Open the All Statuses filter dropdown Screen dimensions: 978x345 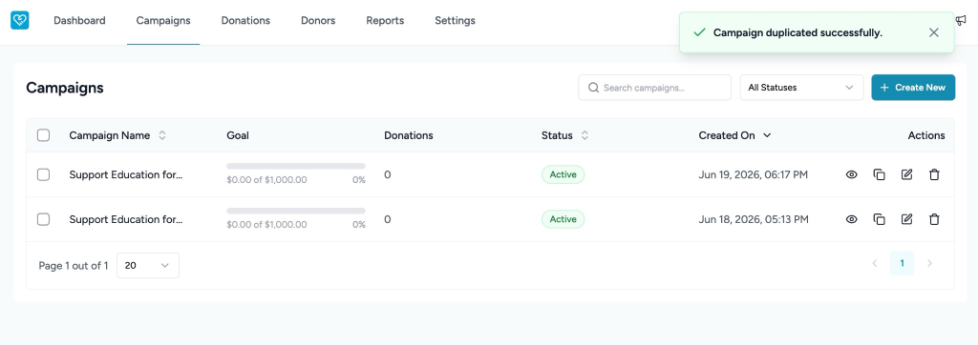[801, 88]
